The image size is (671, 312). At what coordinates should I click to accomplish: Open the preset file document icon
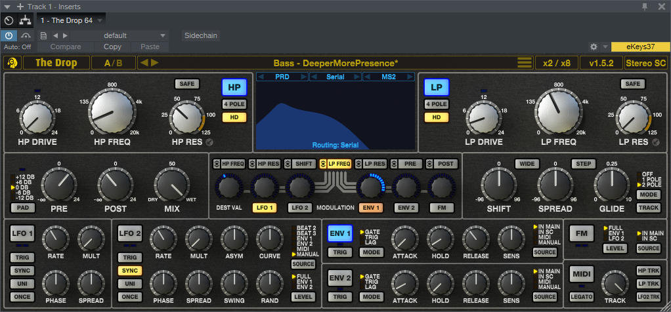coord(43,35)
